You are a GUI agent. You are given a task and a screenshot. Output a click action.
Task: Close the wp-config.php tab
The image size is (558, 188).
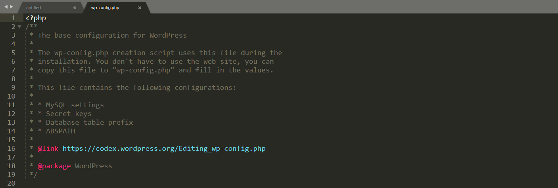click(140, 8)
